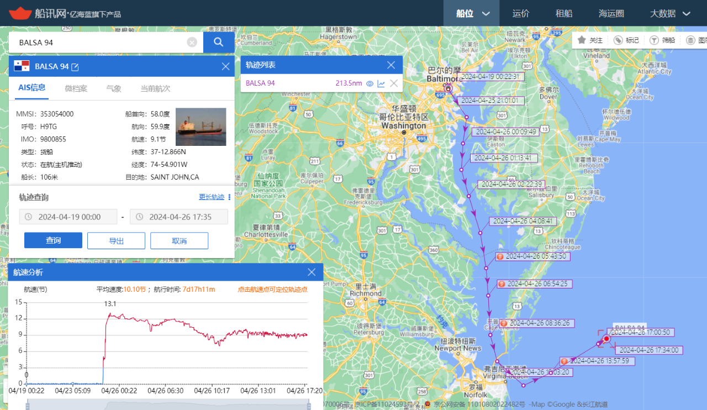The width and height of the screenshot is (707, 410).
Task: Click the search magnifier button
Action: coord(219,42)
